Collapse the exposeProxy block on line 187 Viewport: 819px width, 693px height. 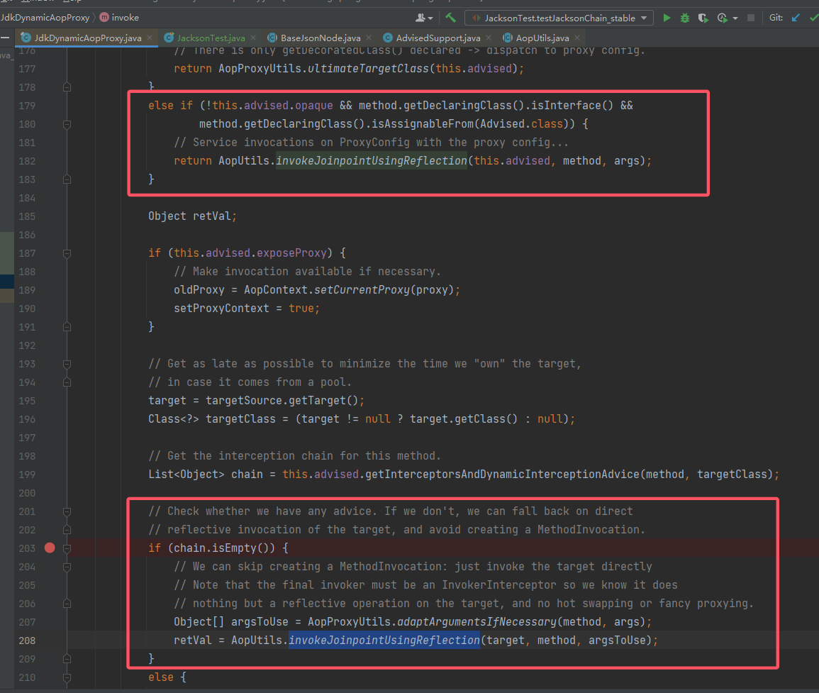[x=67, y=253]
